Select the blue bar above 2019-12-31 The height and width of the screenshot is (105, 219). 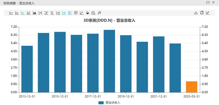coord(126,64)
